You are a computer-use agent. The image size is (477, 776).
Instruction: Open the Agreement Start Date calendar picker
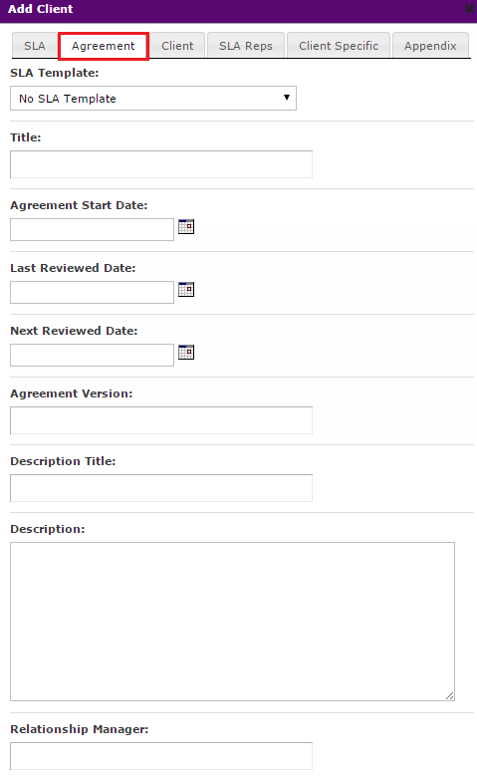click(186, 227)
